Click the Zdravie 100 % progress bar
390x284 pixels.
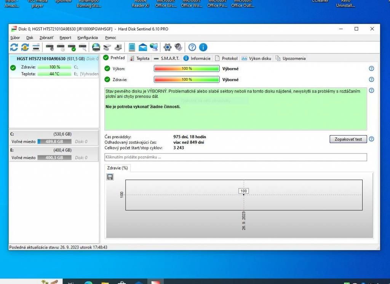[187, 80]
